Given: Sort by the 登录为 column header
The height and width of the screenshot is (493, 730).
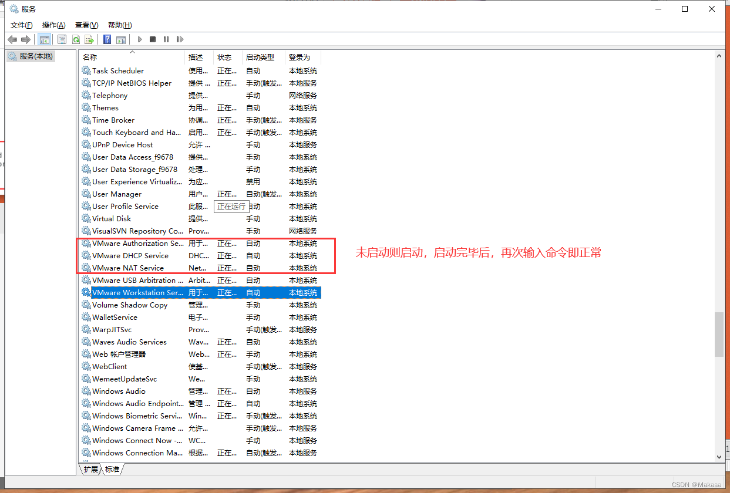Looking at the screenshot, I should (303, 57).
